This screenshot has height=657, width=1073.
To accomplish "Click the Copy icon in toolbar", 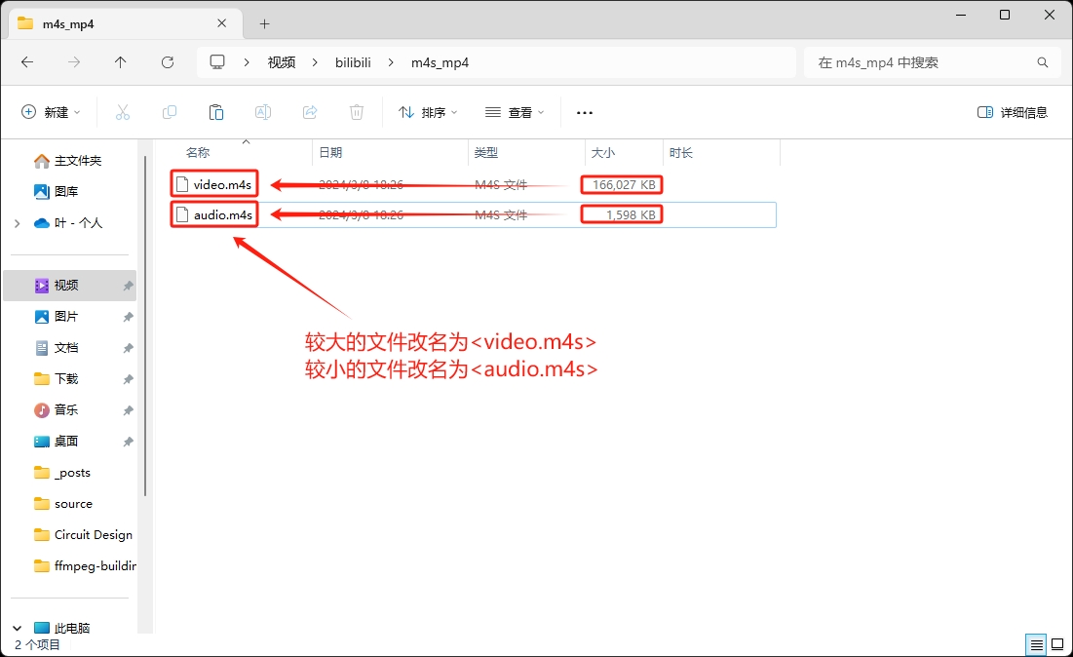I will pyautogui.click(x=170, y=112).
